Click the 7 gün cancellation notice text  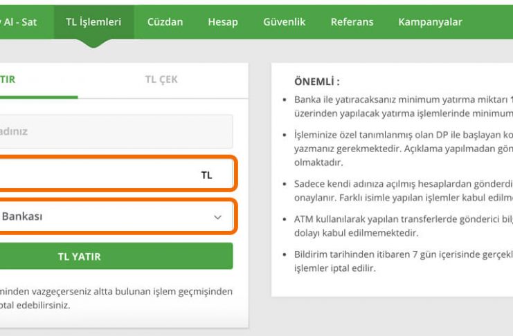(404, 261)
